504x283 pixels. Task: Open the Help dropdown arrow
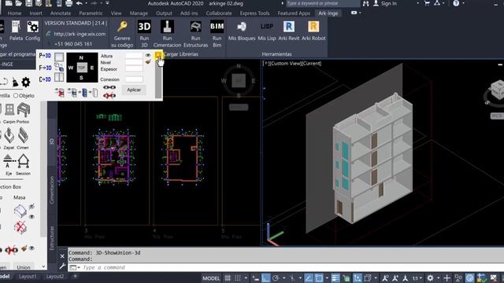[463, 3]
